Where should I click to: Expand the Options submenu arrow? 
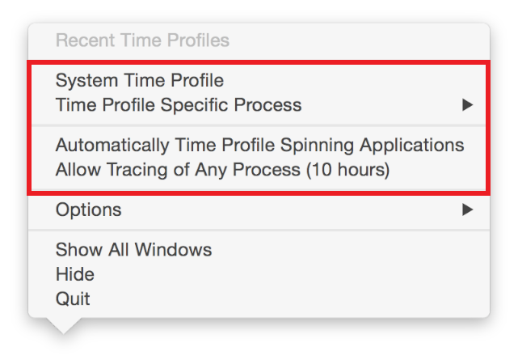(x=467, y=210)
